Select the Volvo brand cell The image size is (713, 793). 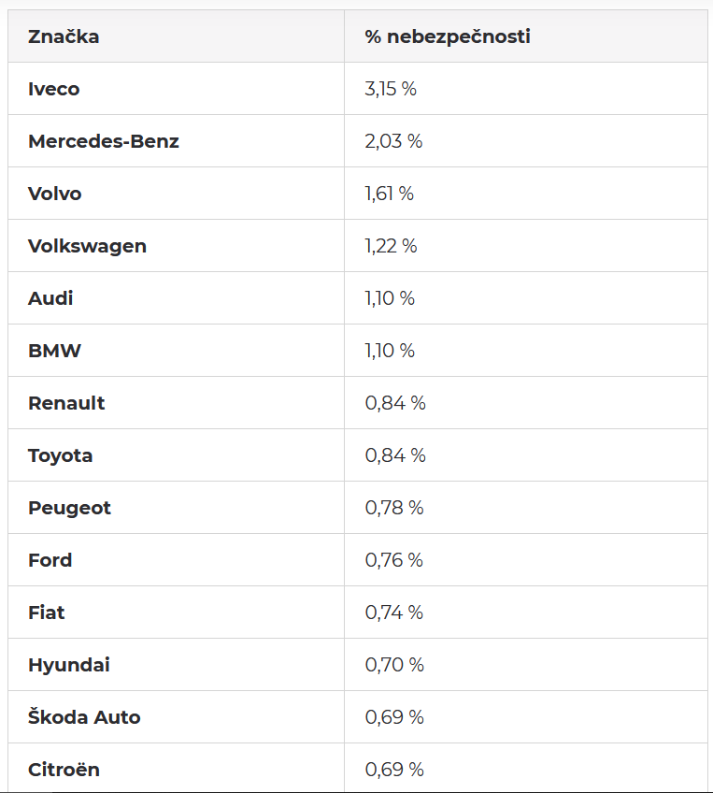[55, 194]
